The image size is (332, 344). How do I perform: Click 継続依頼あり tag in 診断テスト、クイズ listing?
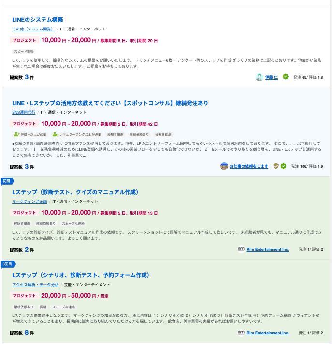point(46,224)
